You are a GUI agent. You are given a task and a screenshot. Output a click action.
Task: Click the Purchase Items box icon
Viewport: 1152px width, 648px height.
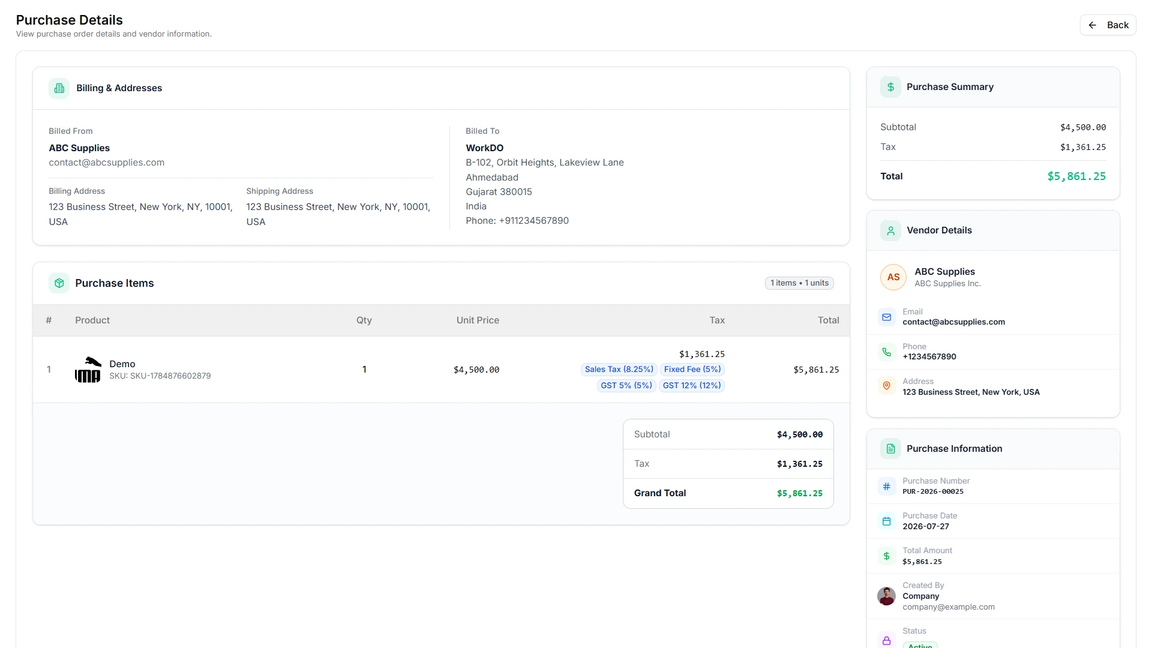[x=59, y=283]
